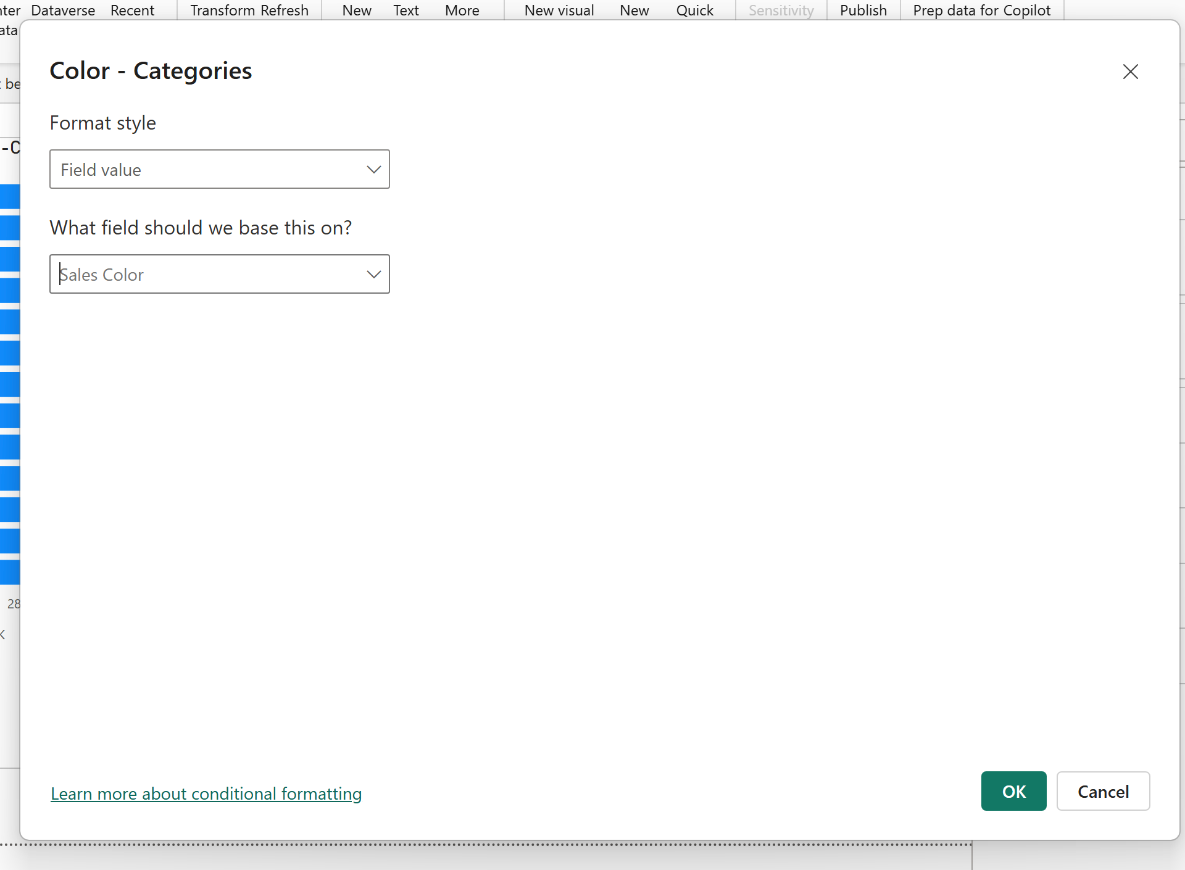Click Quick measure ribbon item
This screenshot has width=1185, height=870.
coord(694,10)
